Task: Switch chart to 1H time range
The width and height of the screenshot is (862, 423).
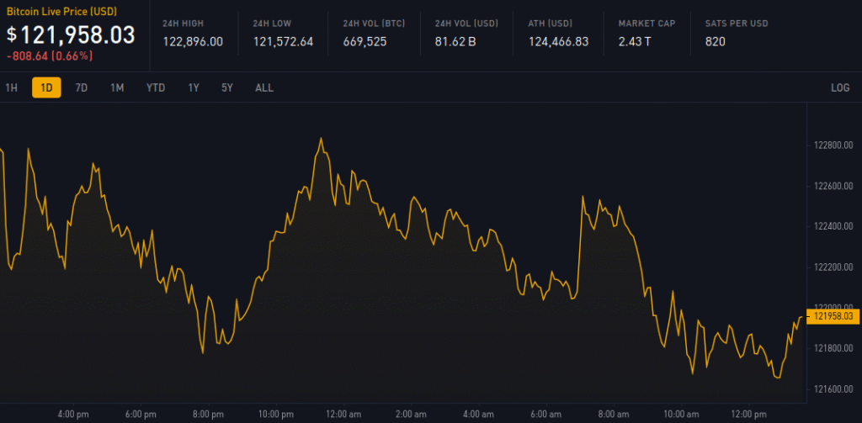Action: [x=11, y=87]
